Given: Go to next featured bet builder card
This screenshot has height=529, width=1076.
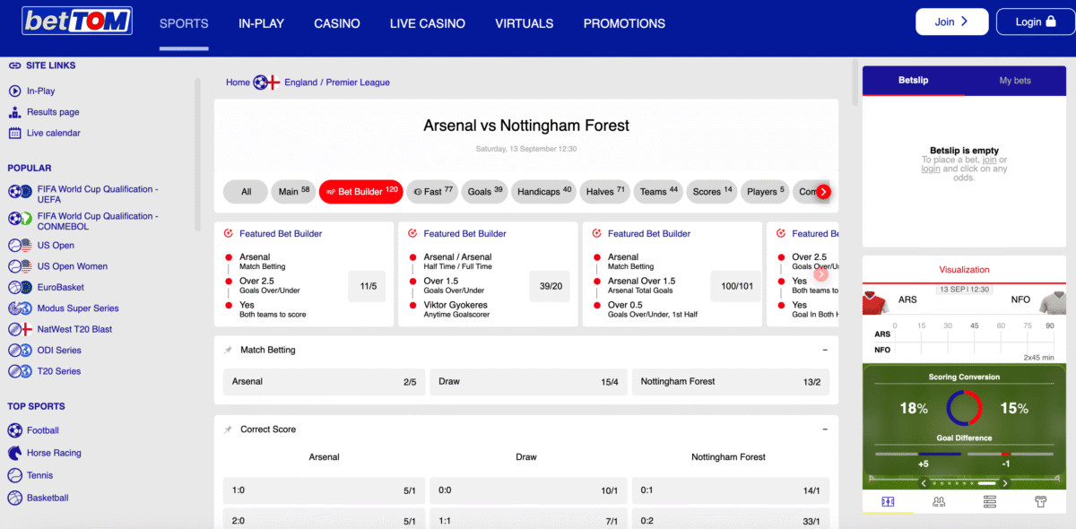Looking at the screenshot, I should coord(821,274).
